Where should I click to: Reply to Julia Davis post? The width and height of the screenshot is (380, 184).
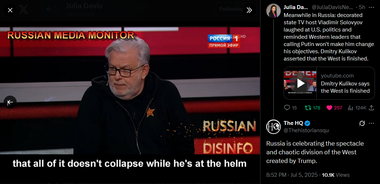(x=290, y=108)
